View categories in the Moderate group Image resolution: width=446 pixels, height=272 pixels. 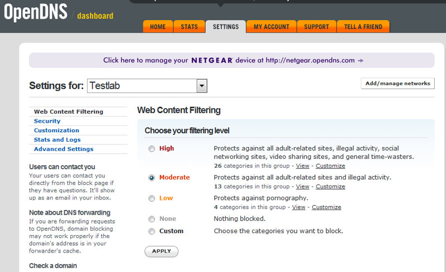302,187
